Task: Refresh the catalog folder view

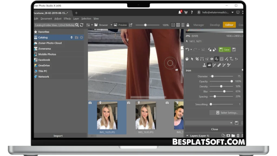Action: point(81,25)
